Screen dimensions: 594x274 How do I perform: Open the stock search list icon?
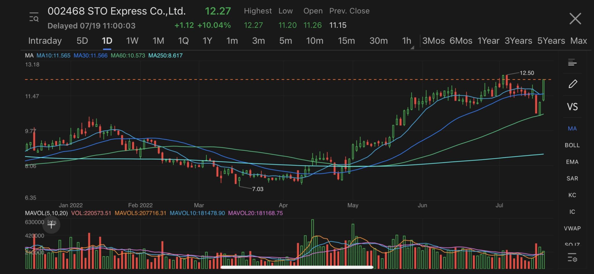(34, 17)
